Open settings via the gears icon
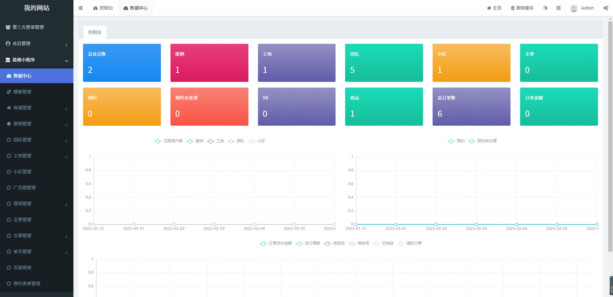This screenshot has height=297, width=613. click(606, 8)
